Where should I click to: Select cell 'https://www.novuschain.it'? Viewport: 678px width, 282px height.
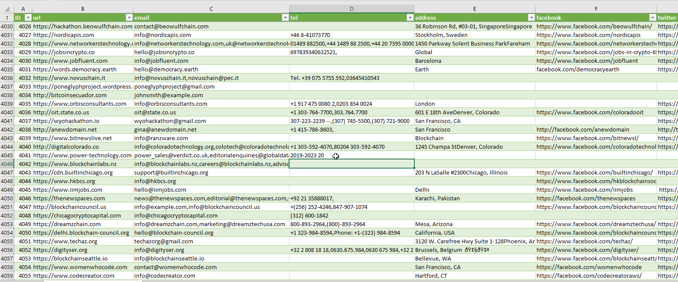tap(83, 78)
